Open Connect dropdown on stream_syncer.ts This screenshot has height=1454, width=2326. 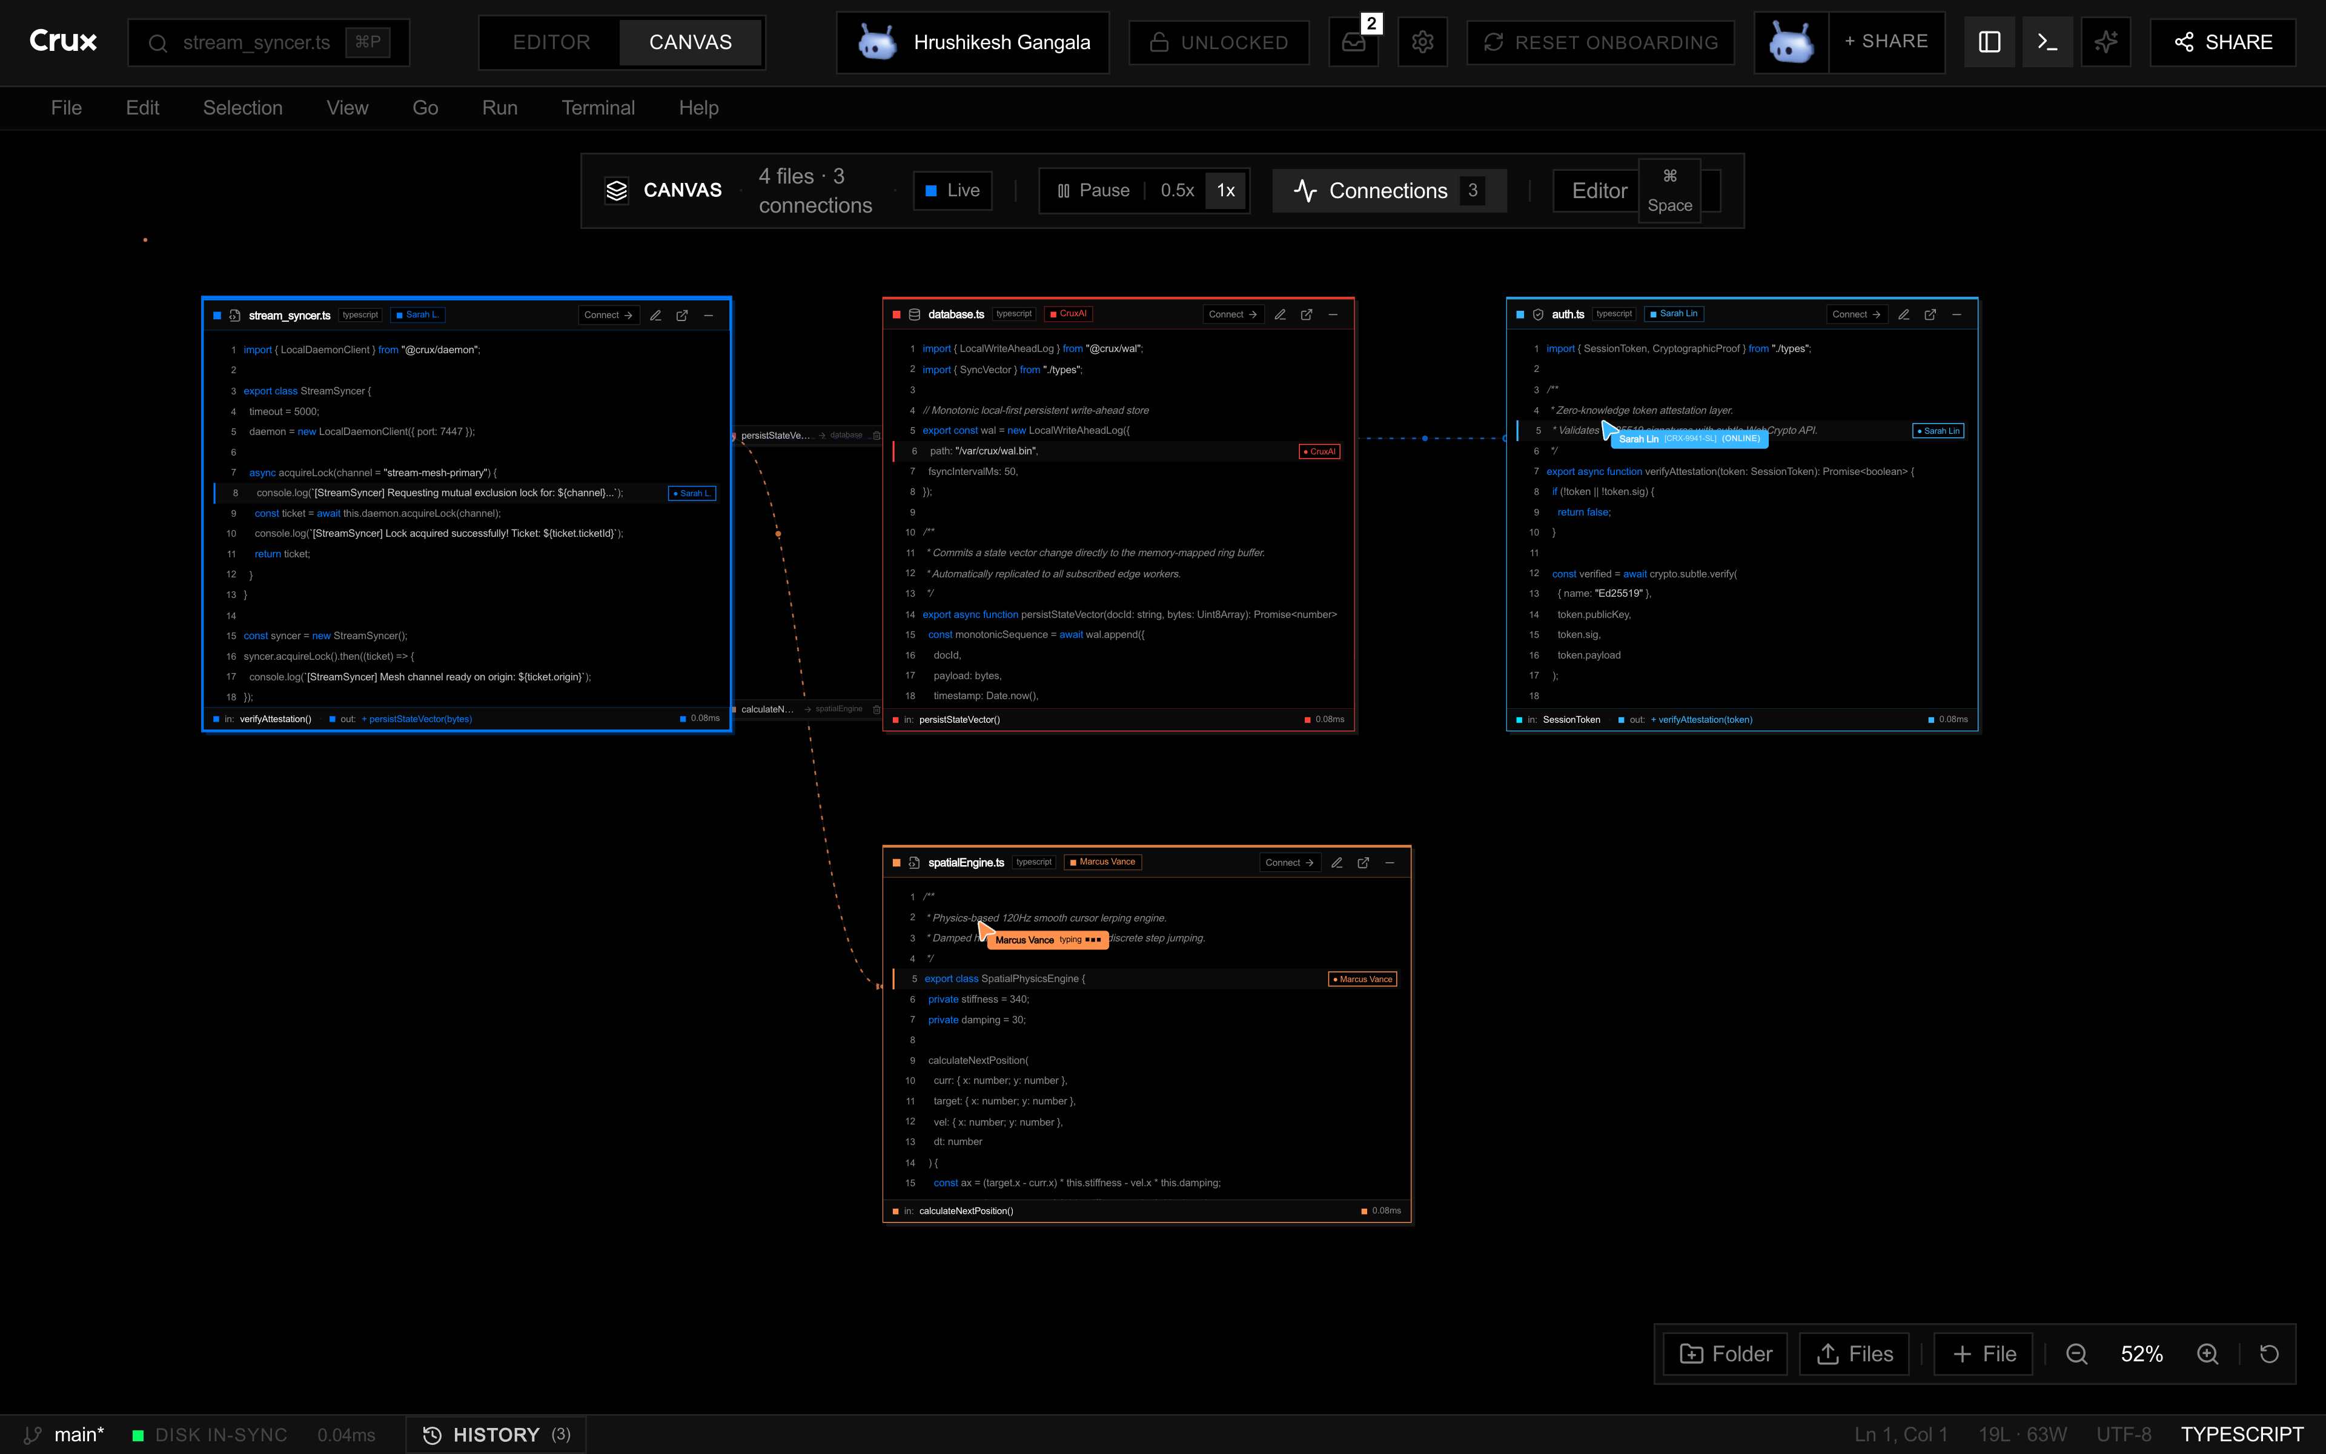click(608, 316)
